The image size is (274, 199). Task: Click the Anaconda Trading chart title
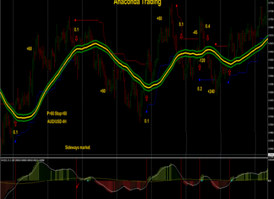pyautogui.click(x=137, y=2)
